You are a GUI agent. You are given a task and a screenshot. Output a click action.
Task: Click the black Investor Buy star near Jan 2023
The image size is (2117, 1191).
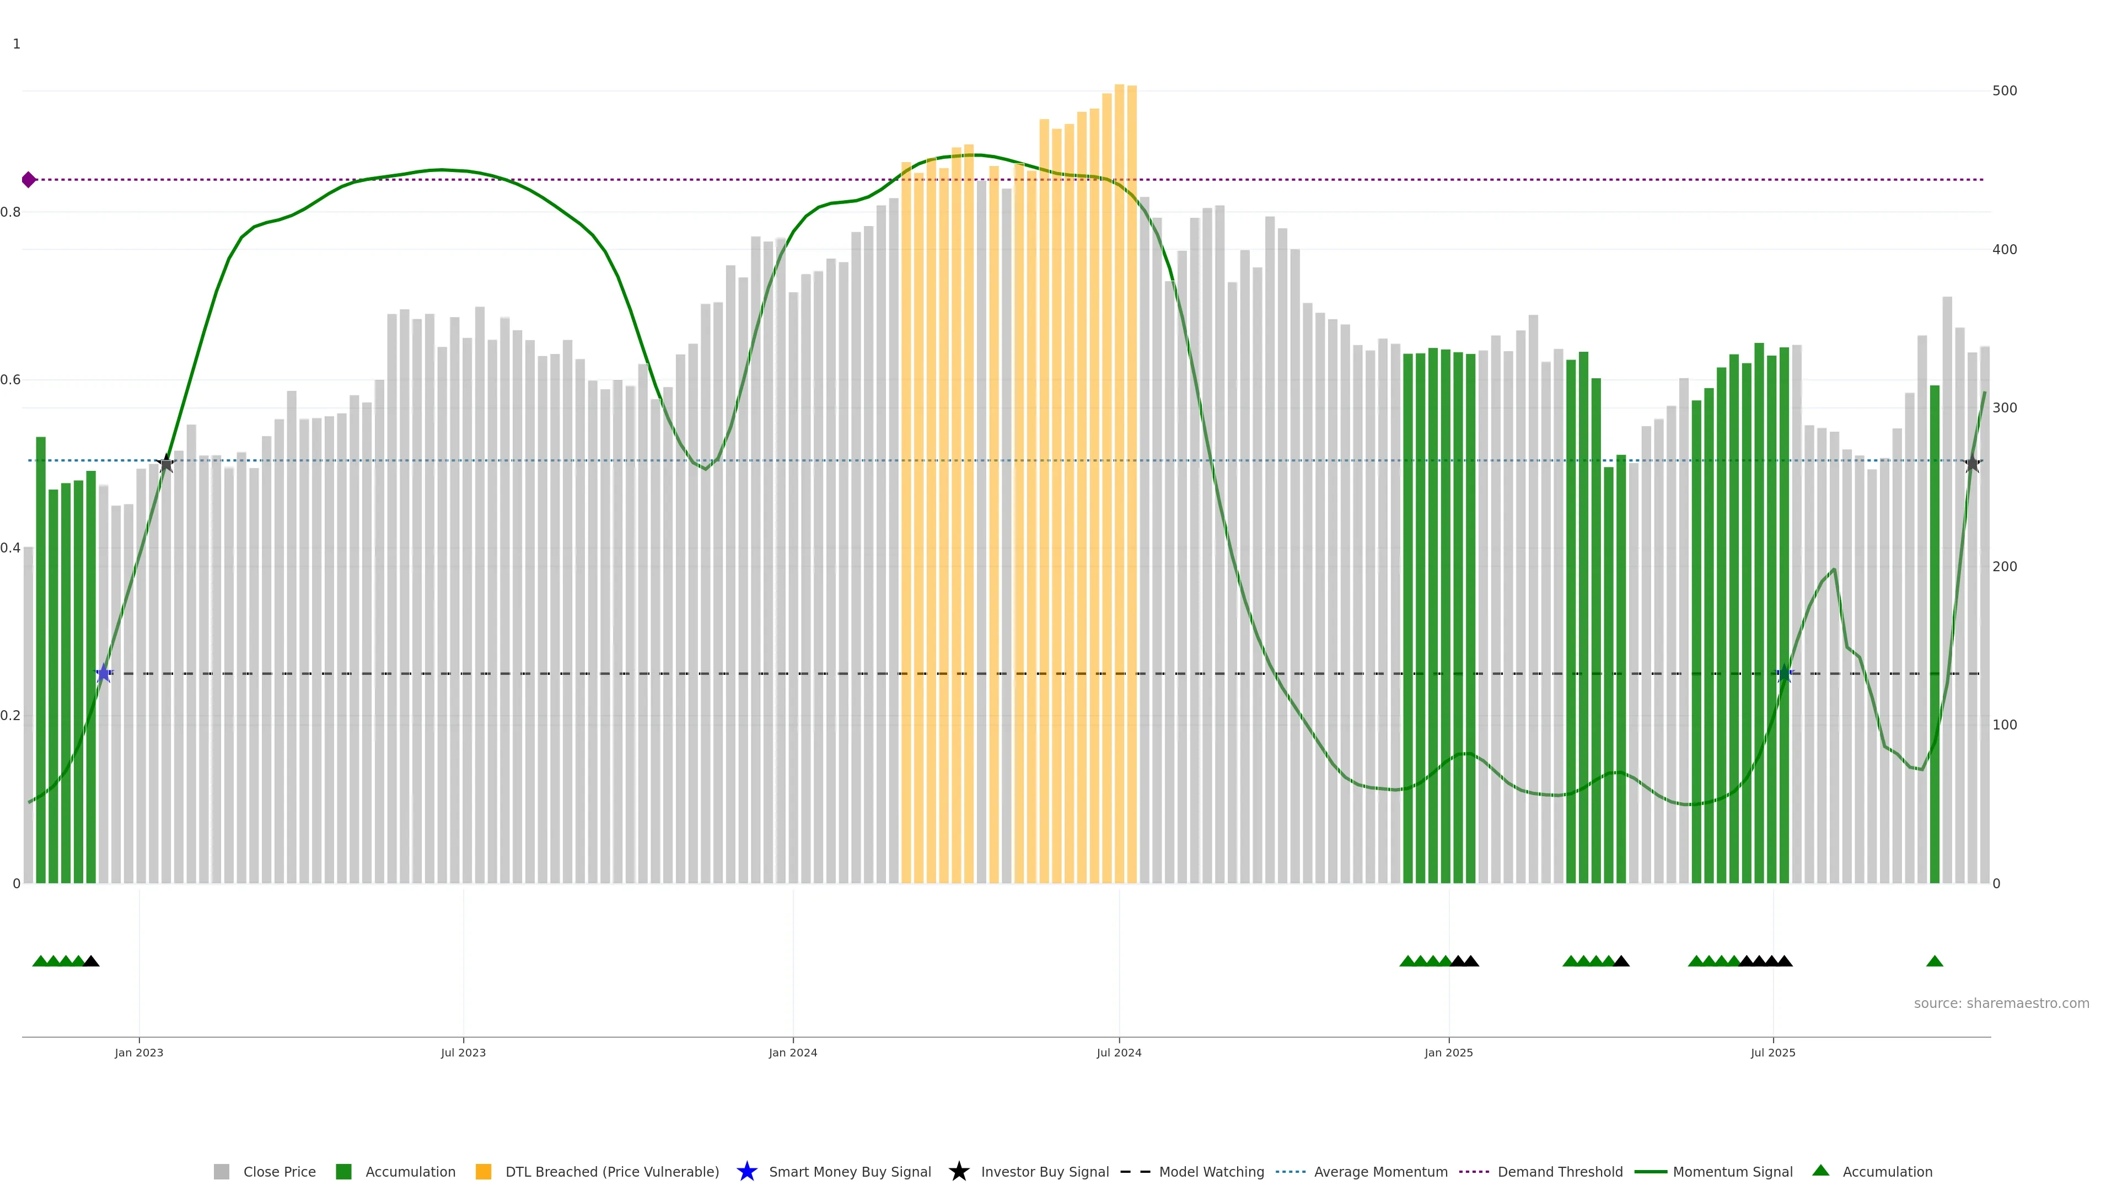(166, 464)
